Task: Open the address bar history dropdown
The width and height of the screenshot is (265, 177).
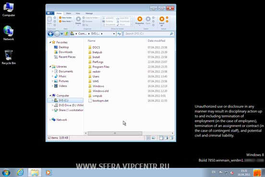Action: pos(114,34)
